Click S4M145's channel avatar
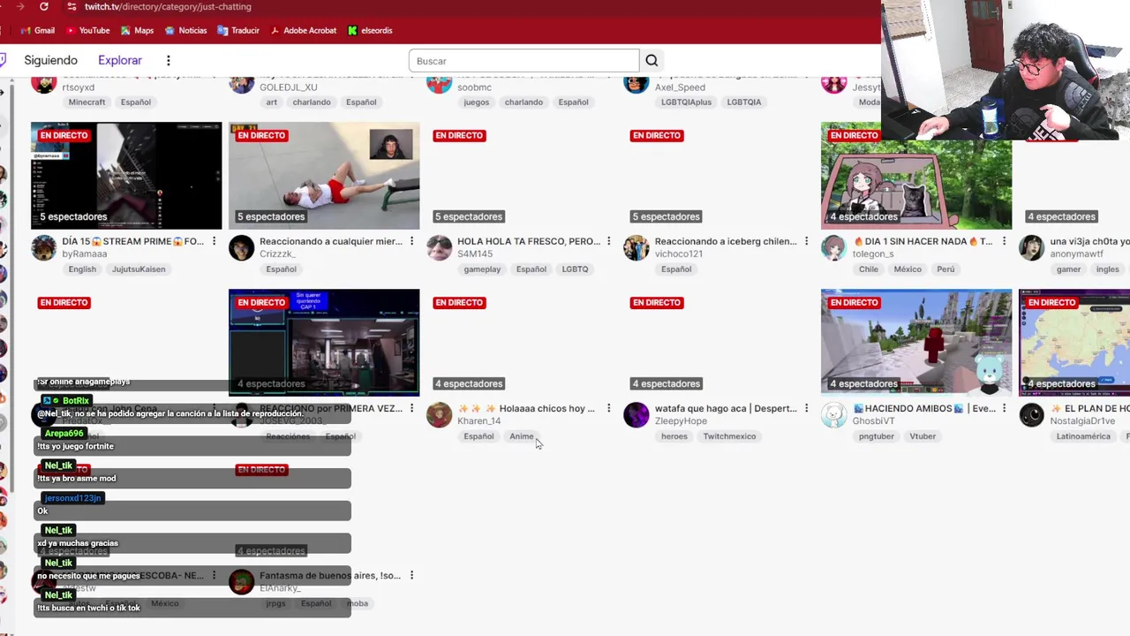Viewport: 1130px width, 636px height. (439, 248)
